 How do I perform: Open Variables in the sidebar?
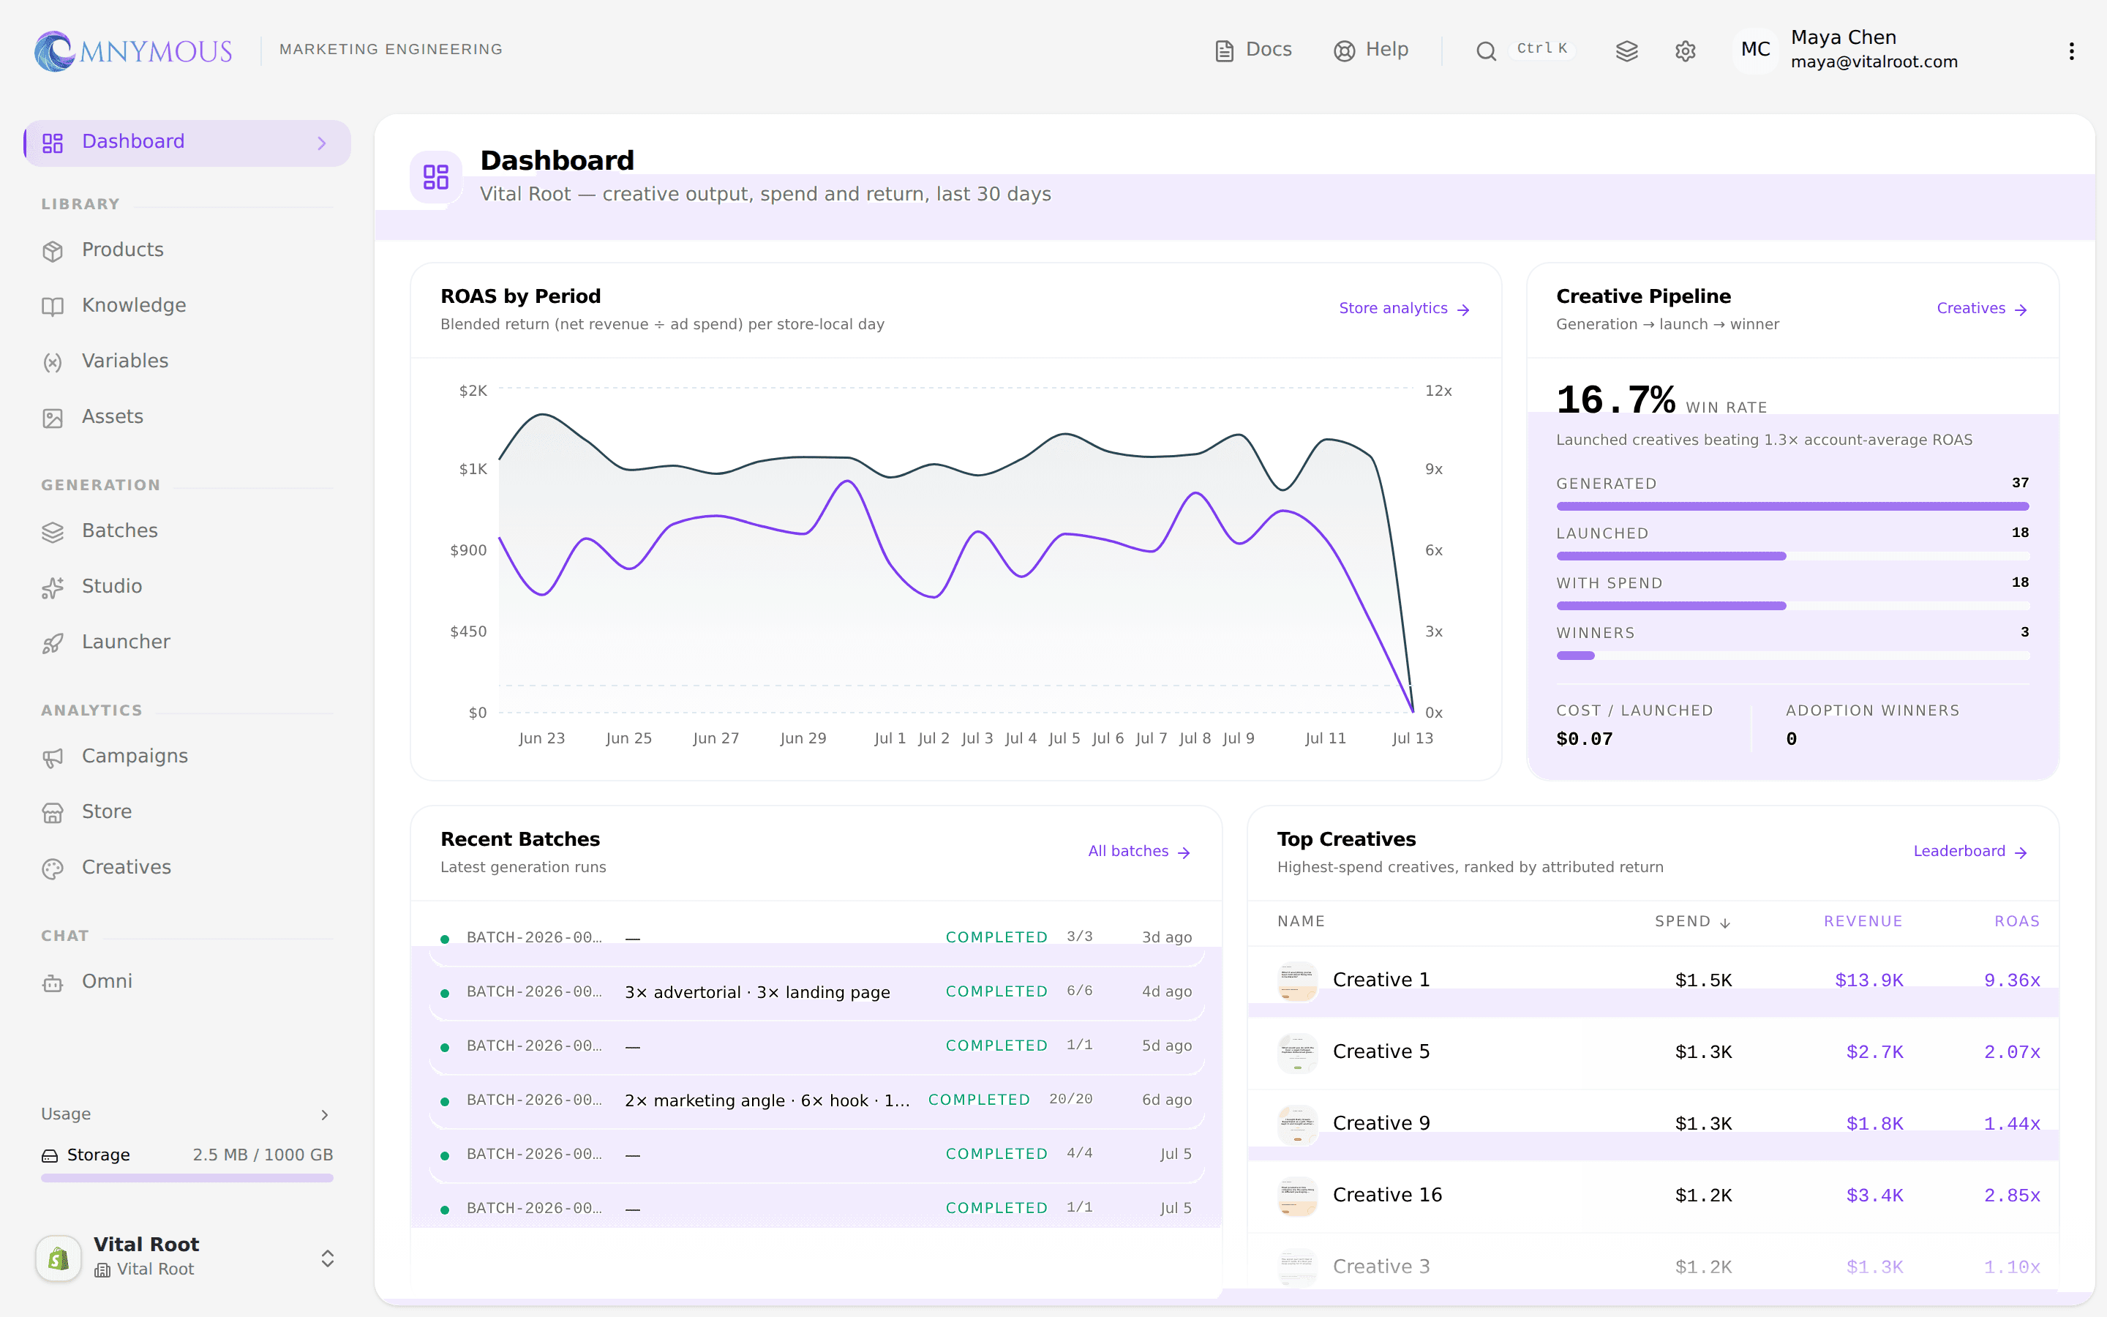pos(187,361)
